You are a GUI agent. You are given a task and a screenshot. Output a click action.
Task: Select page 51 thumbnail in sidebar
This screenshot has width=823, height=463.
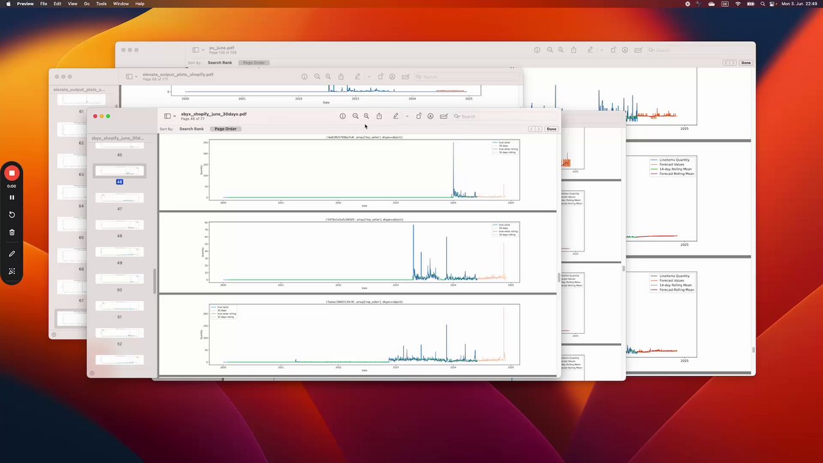(x=120, y=306)
